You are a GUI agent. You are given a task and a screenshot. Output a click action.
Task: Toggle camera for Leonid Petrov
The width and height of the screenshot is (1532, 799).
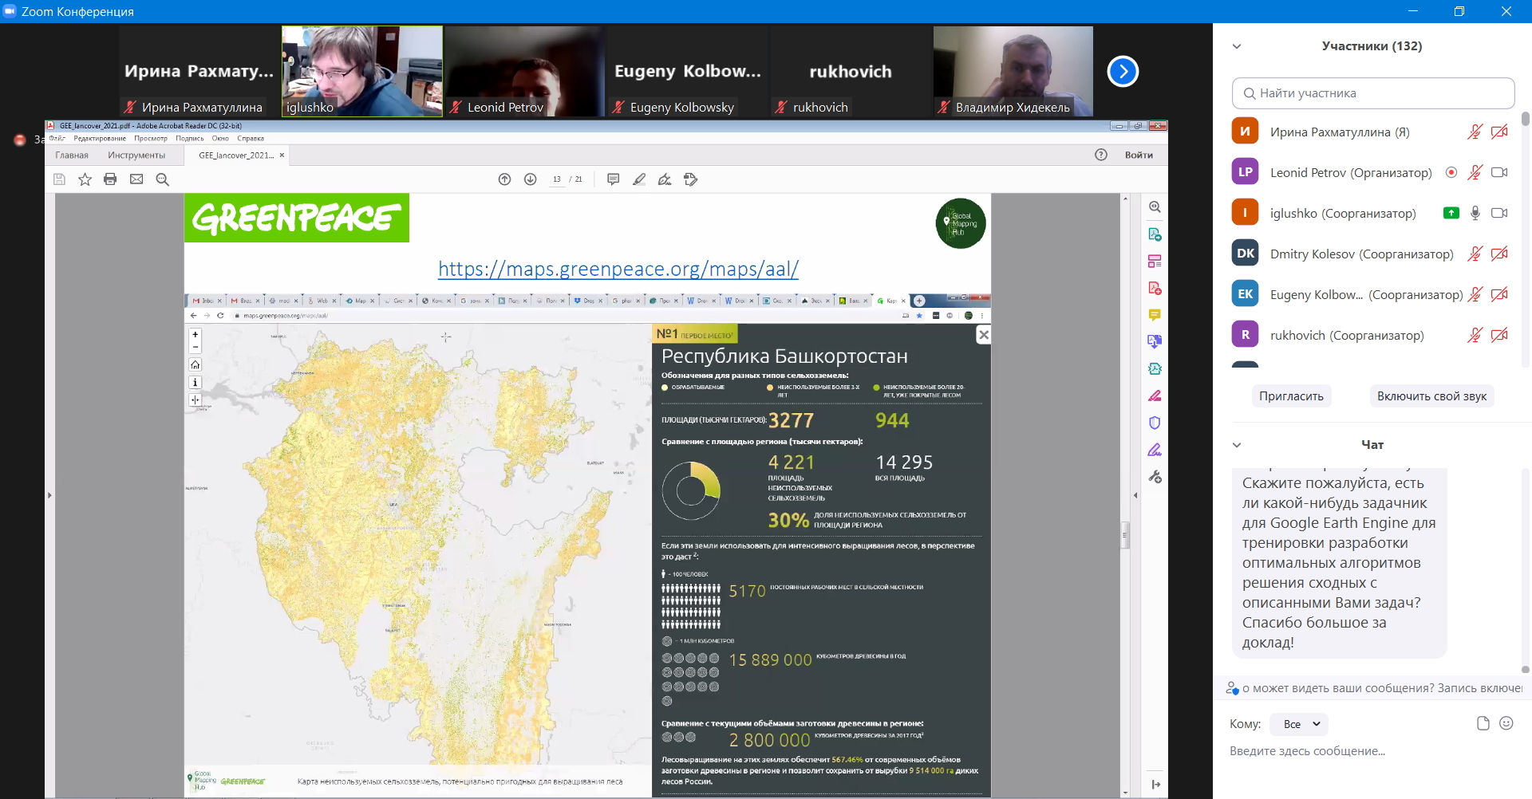[x=1499, y=172]
